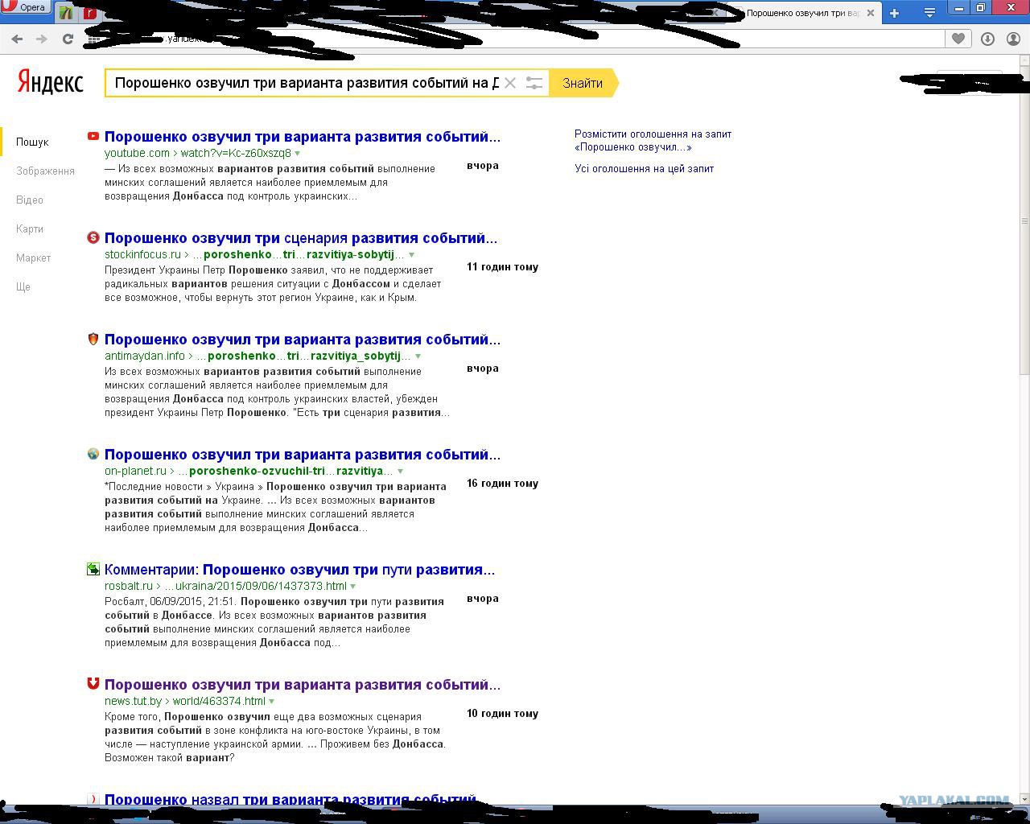Click '11 годин тому' timestamp text
Screen dimensions: 1030x824
(x=502, y=267)
